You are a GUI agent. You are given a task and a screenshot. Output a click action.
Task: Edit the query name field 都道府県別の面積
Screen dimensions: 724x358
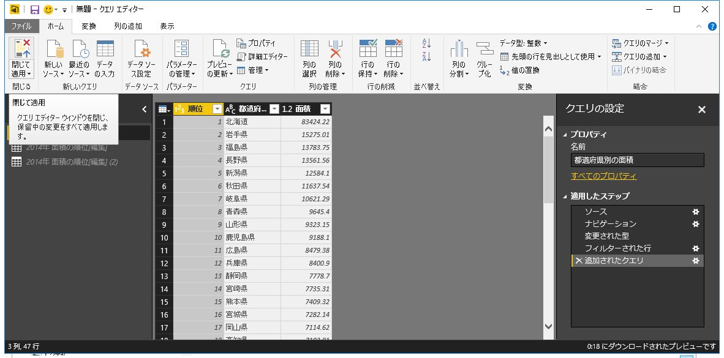(x=637, y=160)
